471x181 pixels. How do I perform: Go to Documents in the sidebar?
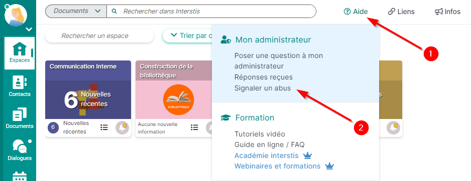click(x=20, y=118)
